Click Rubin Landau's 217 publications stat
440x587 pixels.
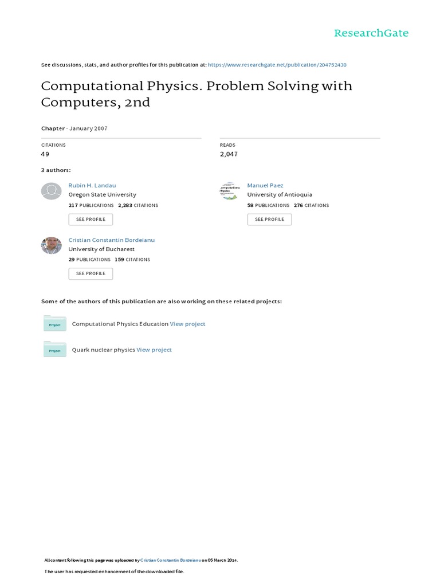[x=91, y=205]
